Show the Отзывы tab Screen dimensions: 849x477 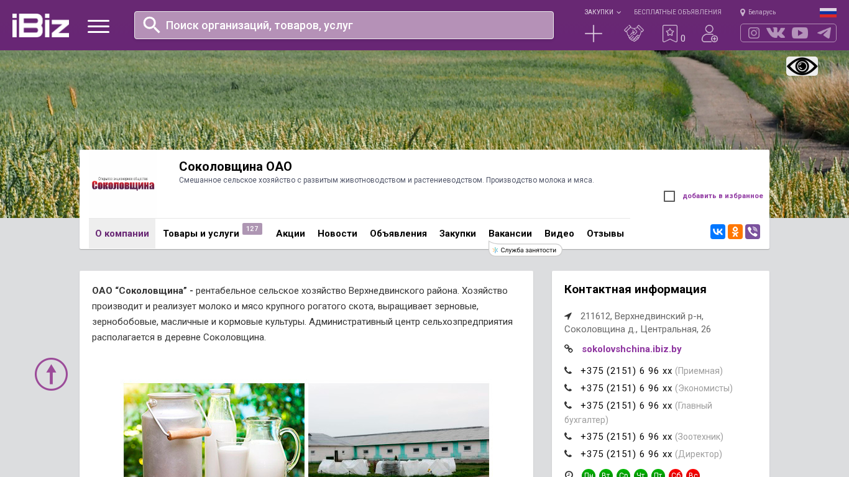point(605,234)
